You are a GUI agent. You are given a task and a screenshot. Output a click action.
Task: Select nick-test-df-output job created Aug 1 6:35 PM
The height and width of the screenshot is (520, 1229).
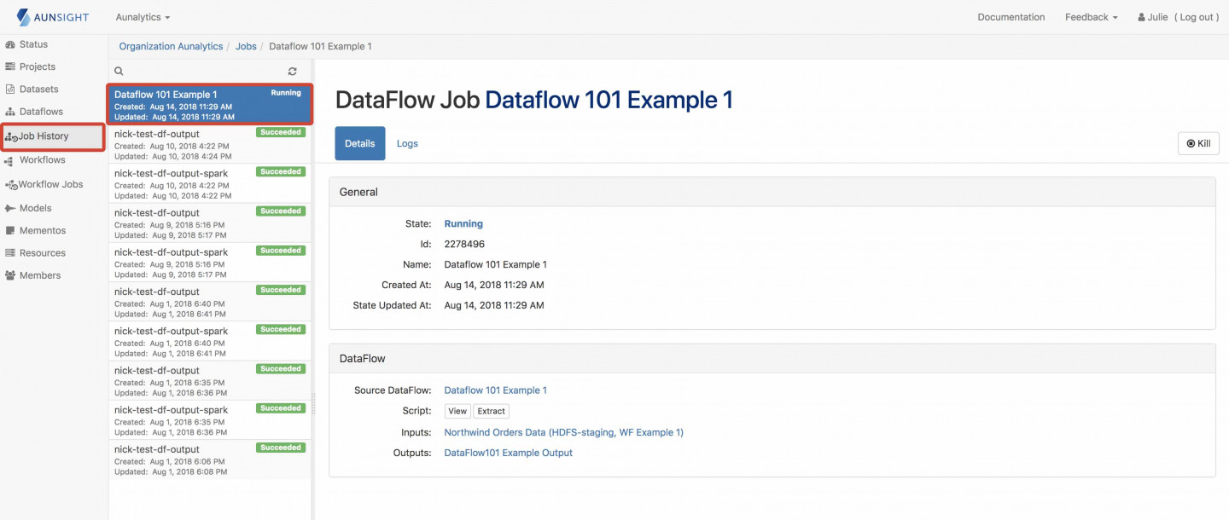point(210,381)
